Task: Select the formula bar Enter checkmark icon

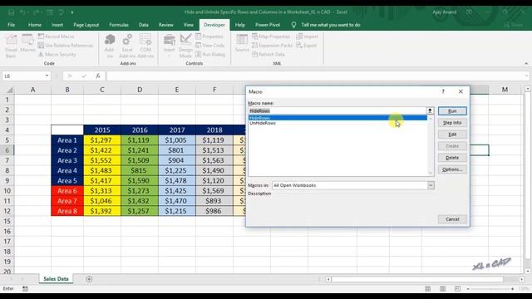Action: (84, 76)
